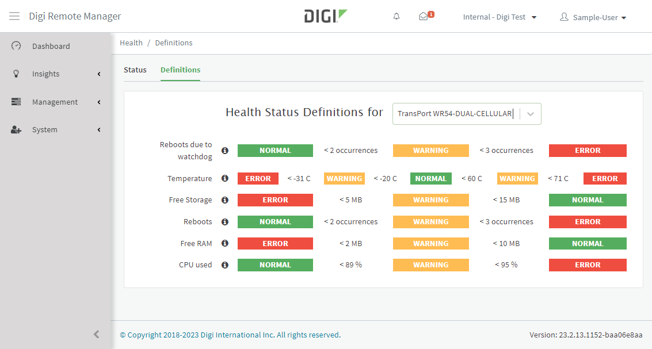Click the ERROR bar for CPU used

pyautogui.click(x=588, y=264)
